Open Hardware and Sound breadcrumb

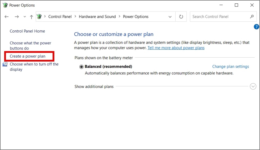pos(97,17)
